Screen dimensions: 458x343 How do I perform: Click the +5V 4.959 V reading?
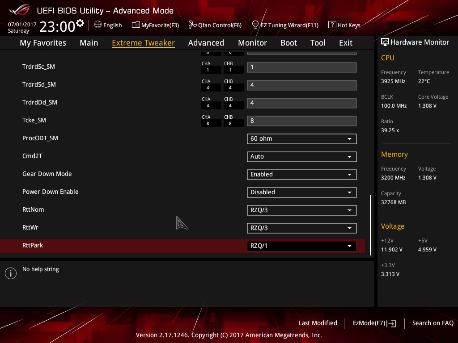click(x=427, y=250)
